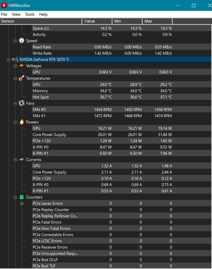Click the Currents waveform icon
This screenshot has height=269, width=212.
21,160
